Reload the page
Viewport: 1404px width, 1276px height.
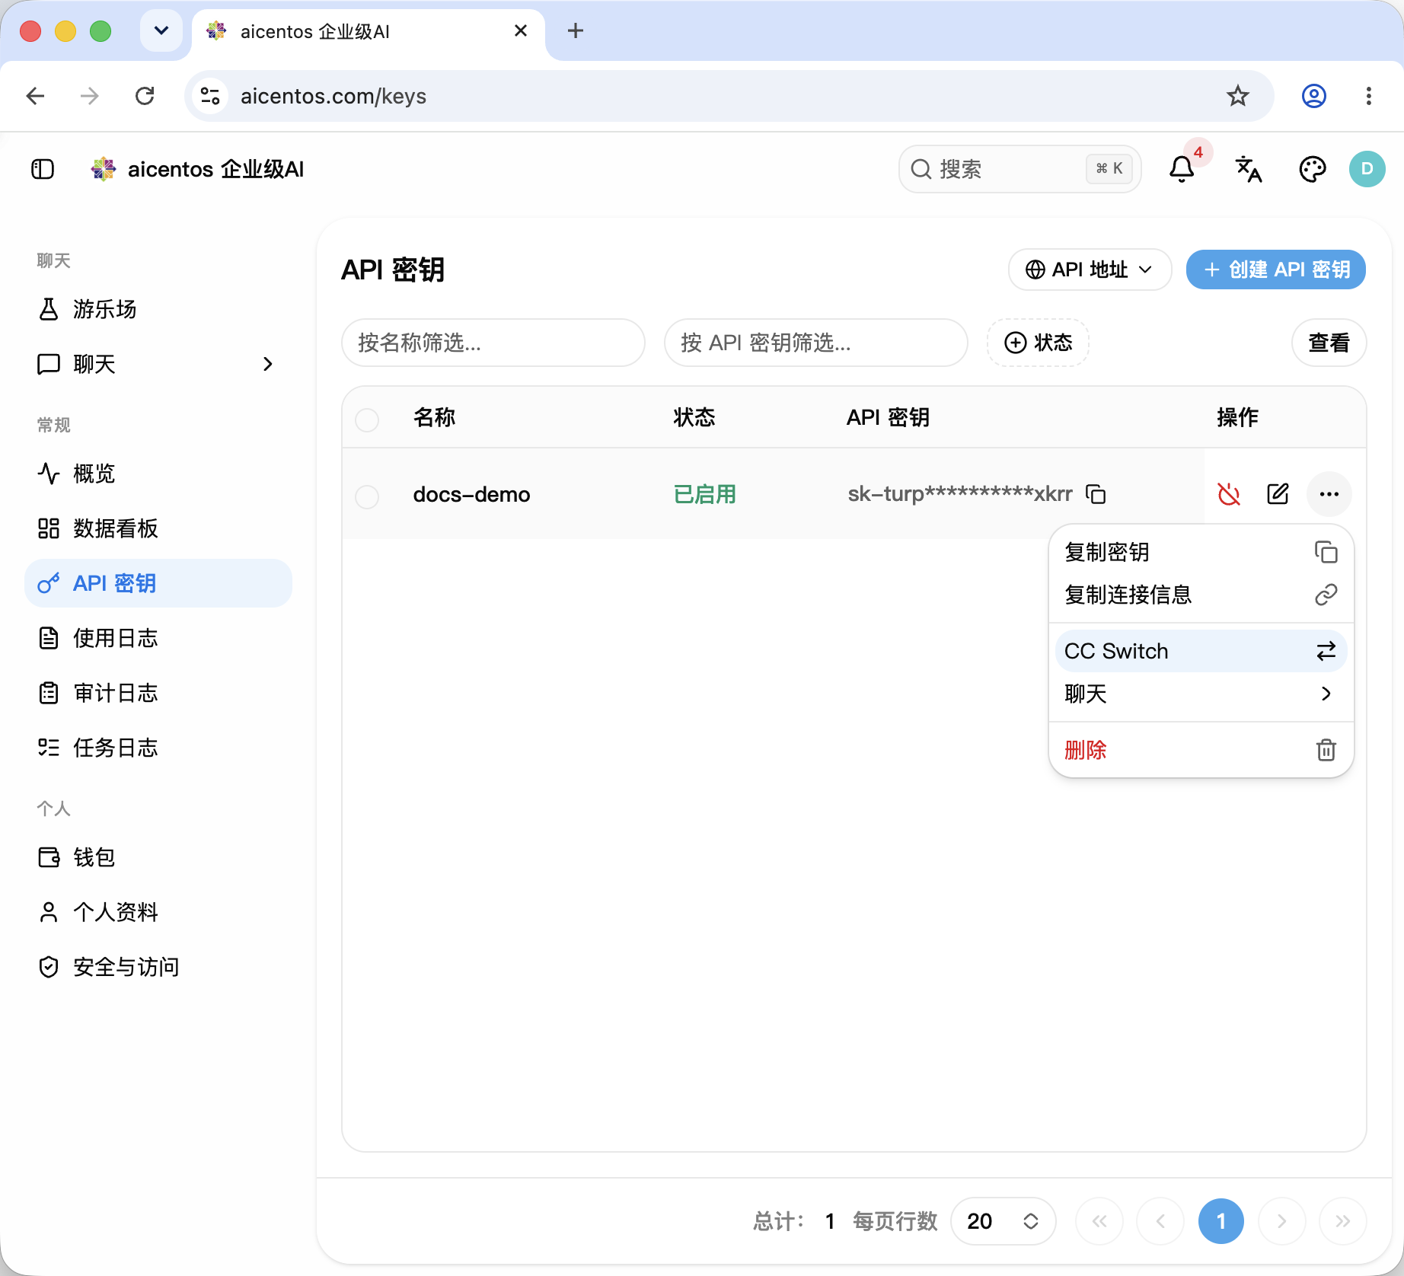(145, 96)
